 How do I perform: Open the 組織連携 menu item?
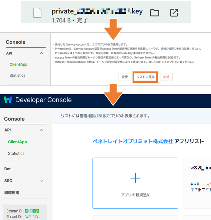tap(12, 193)
